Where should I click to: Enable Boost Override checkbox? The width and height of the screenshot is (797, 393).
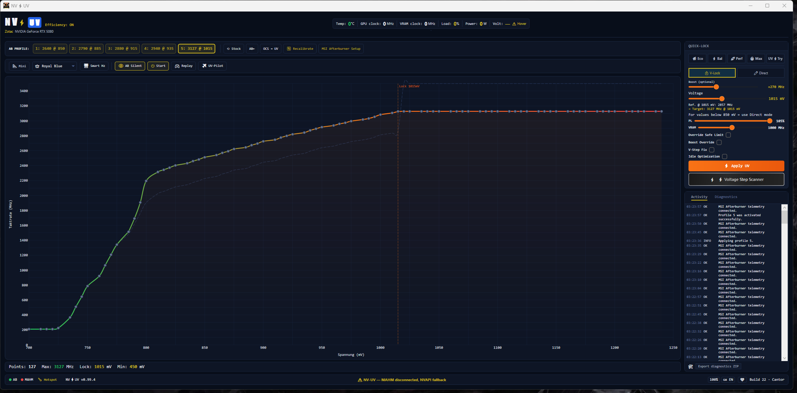pyautogui.click(x=719, y=143)
